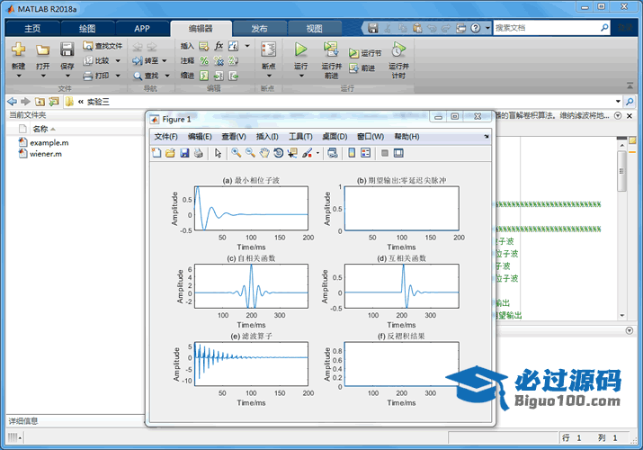This screenshot has height=450, width=643.
Task: Toggle the Data Cursor tool in Figure
Action: click(x=292, y=153)
